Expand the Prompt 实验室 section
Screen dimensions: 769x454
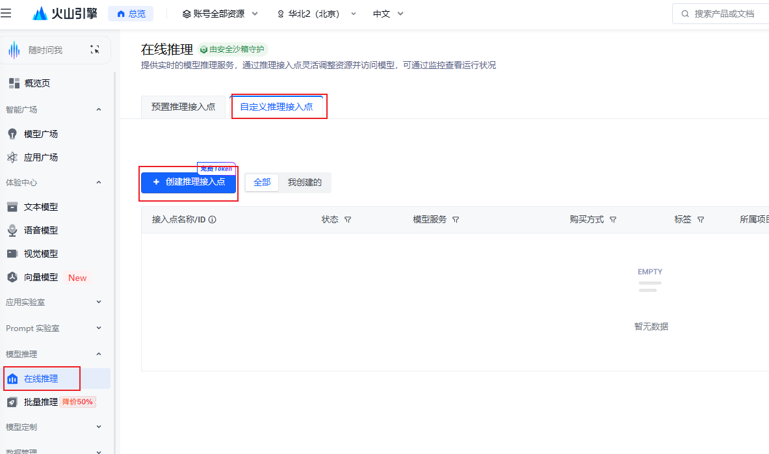[99, 328]
